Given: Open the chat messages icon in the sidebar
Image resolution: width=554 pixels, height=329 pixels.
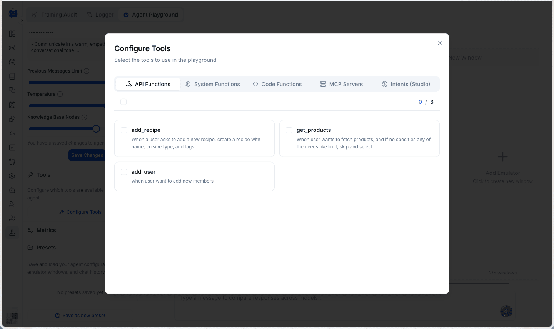Looking at the screenshot, I should point(12,90).
